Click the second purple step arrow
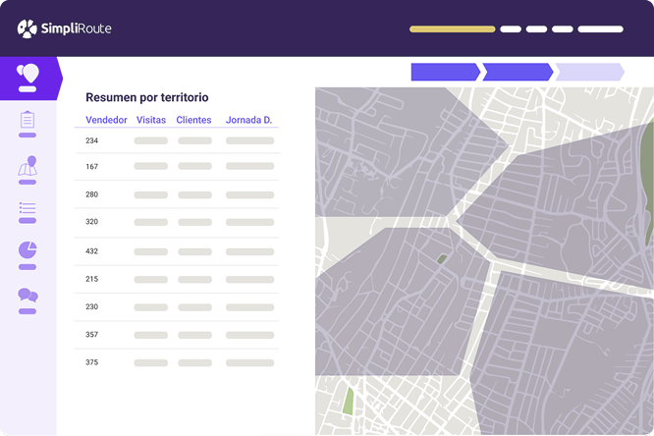Viewport: 654px width, 436px height. (x=518, y=72)
